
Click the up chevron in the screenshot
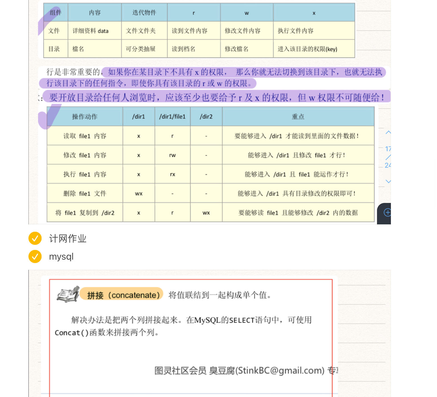click(388, 133)
